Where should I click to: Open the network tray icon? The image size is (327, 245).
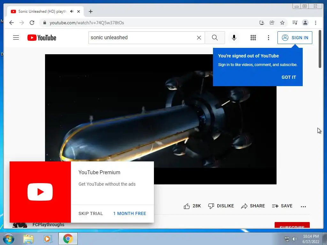[287, 239]
